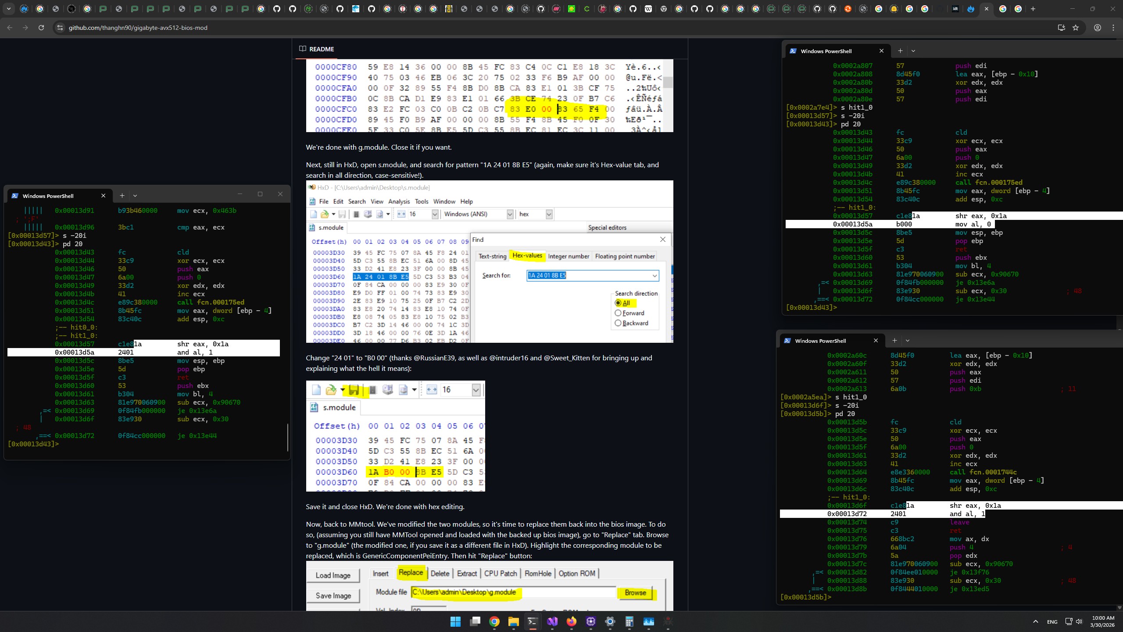Open the Chrome three-dot menu

[1113, 28]
